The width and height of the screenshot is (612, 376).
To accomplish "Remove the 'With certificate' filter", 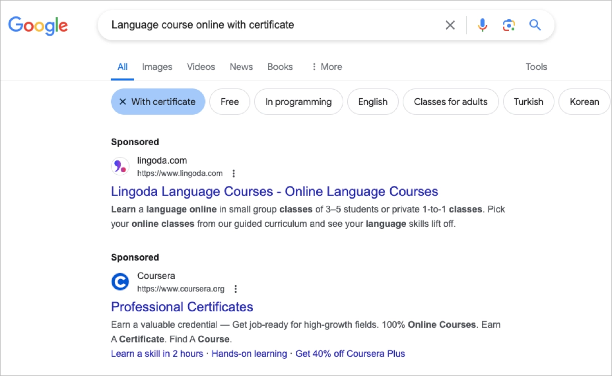I will pos(122,101).
